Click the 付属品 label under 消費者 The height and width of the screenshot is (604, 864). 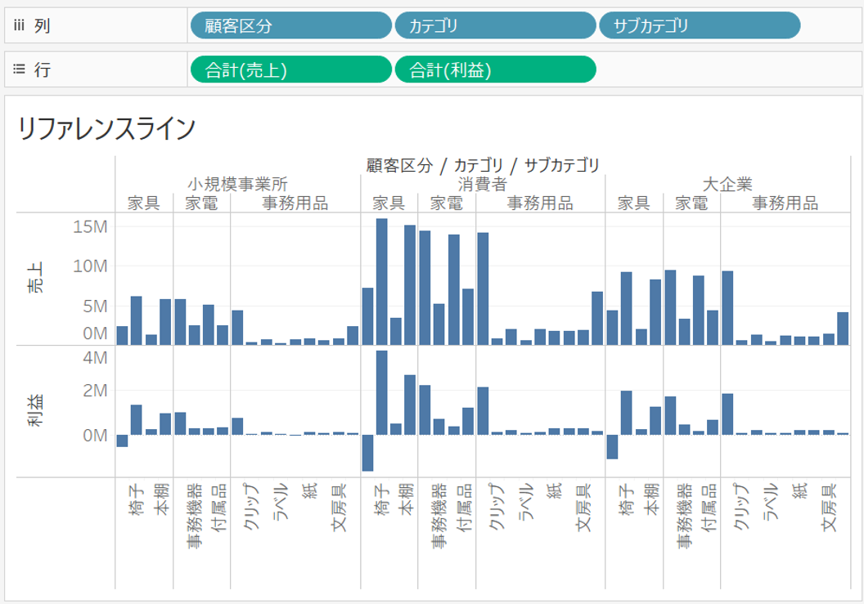click(465, 507)
